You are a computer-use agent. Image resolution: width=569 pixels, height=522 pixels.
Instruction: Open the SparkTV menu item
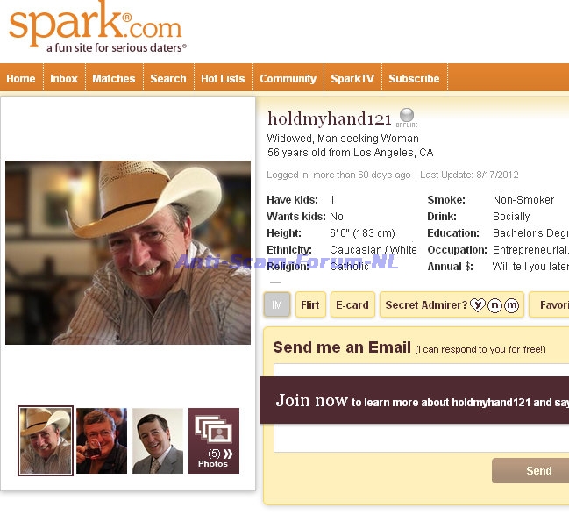(x=352, y=78)
